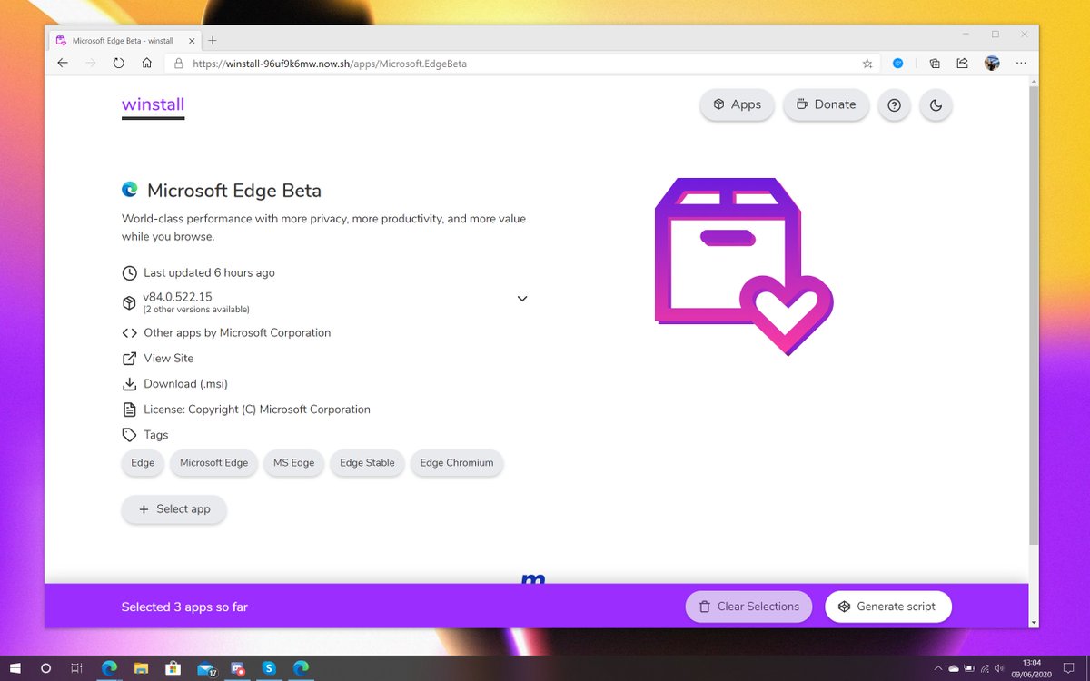This screenshot has height=681, width=1090.
Task: Click the external link icon by View Site
Action: 130,358
